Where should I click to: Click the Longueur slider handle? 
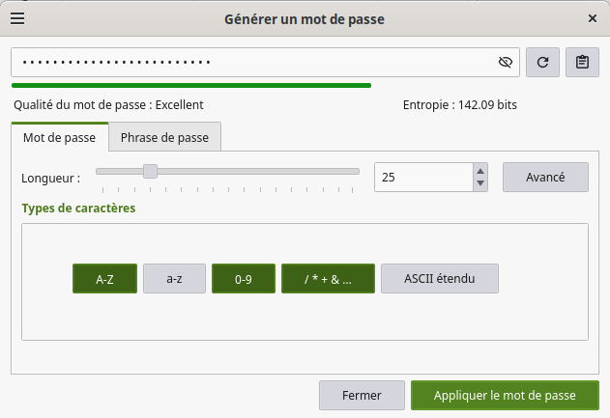[x=150, y=172]
